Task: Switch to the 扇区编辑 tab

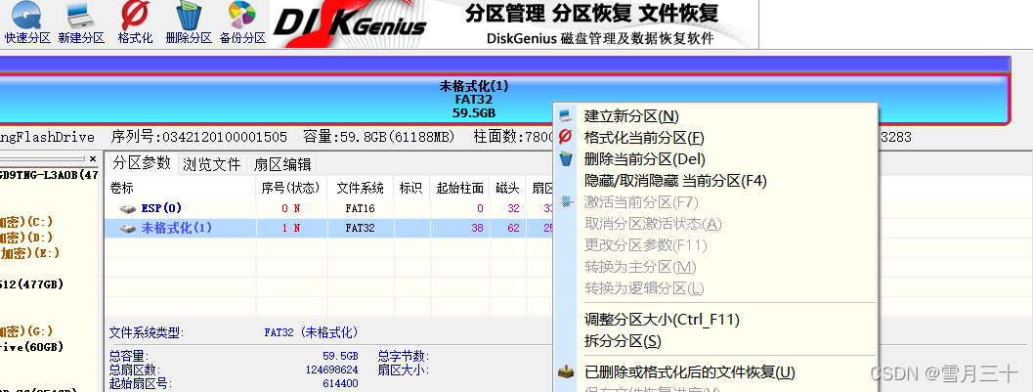Action: tap(282, 164)
